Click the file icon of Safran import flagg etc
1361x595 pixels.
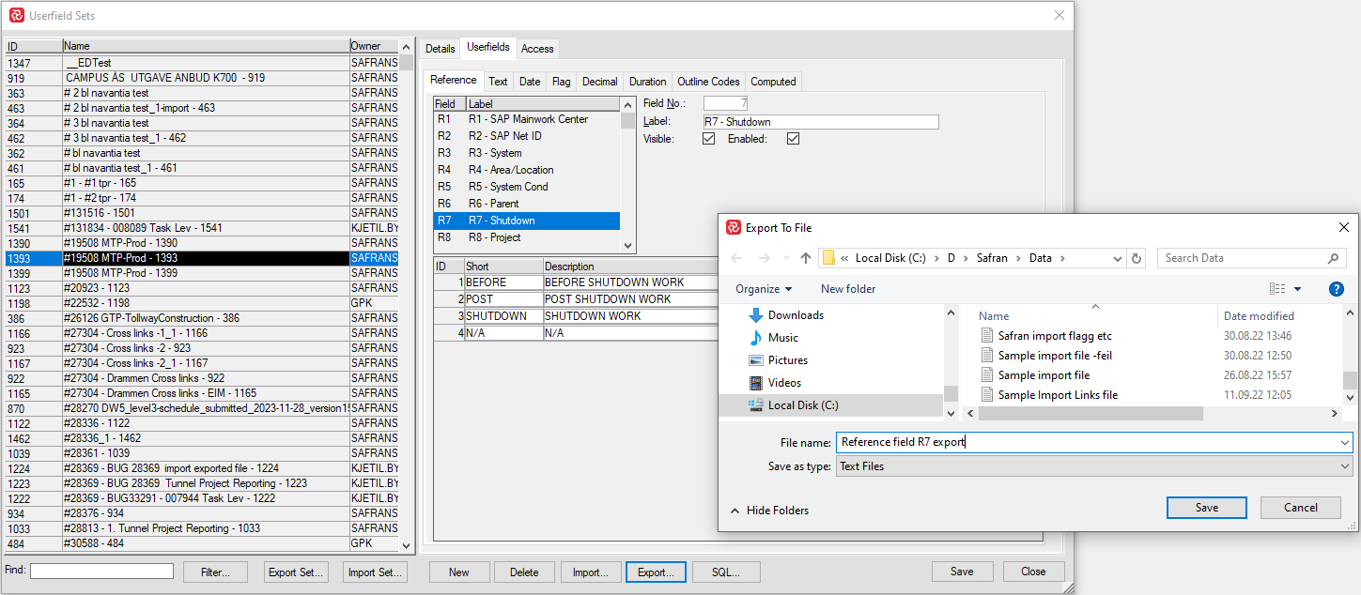coord(987,335)
